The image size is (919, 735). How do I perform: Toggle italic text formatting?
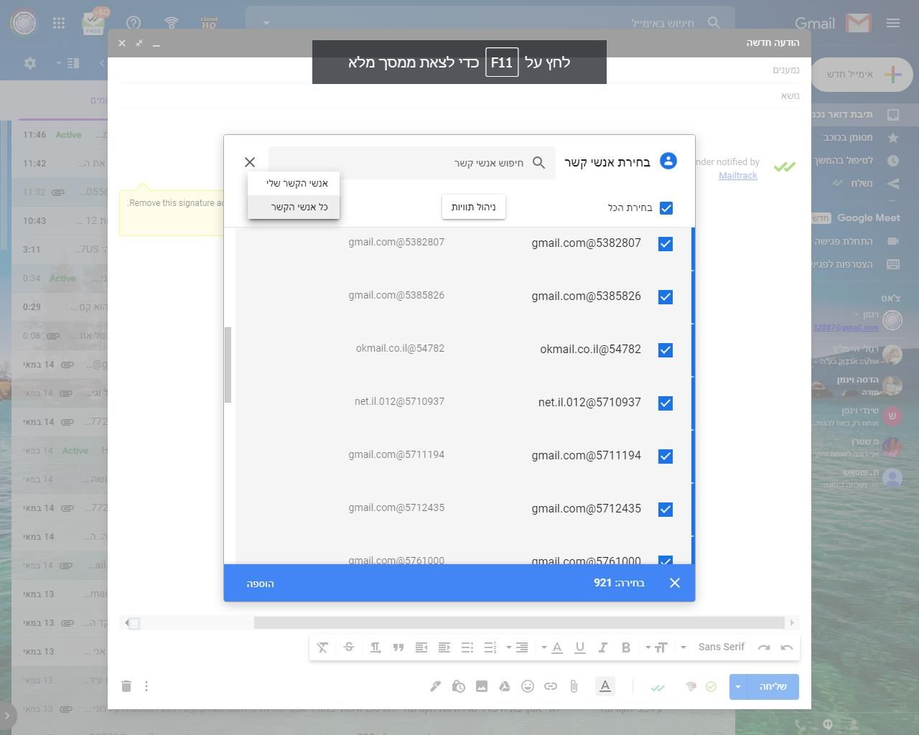click(x=603, y=647)
